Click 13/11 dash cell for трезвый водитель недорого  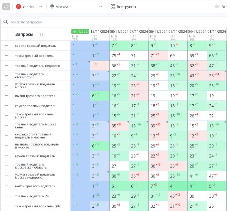(x=100, y=66)
